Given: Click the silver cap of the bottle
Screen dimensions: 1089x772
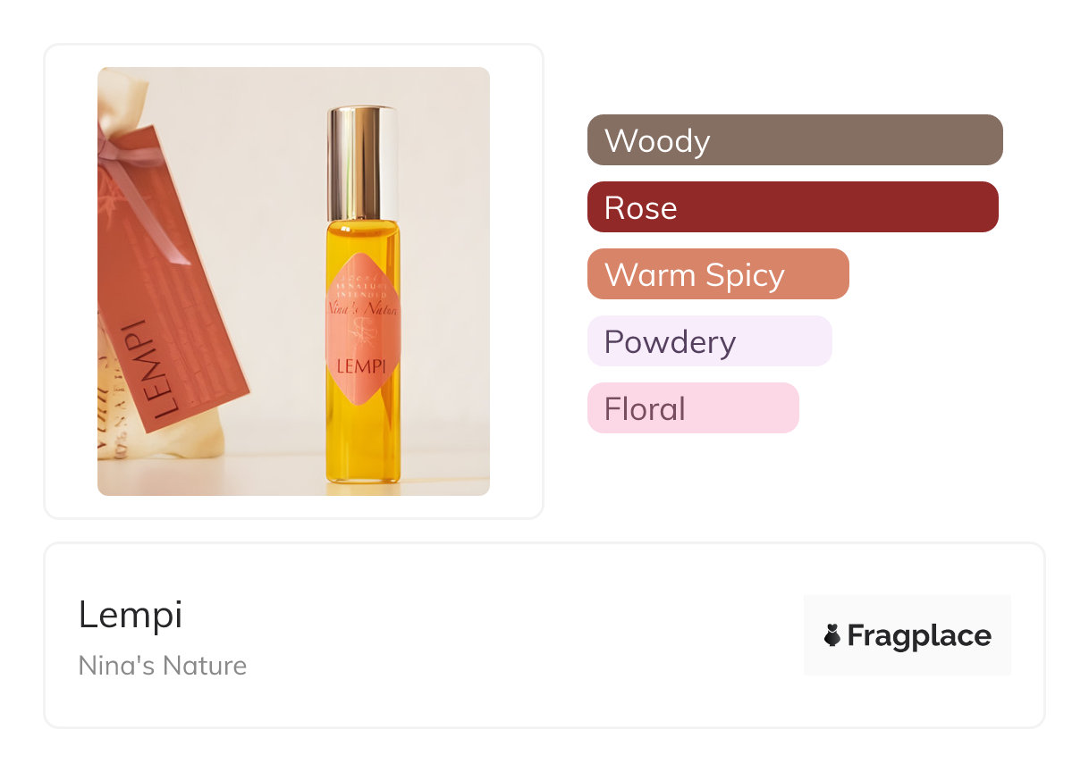Looking at the screenshot, I should [x=363, y=161].
